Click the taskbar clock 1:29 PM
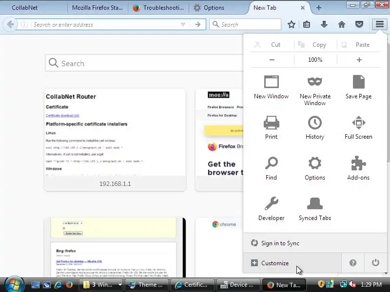 [371, 285]
